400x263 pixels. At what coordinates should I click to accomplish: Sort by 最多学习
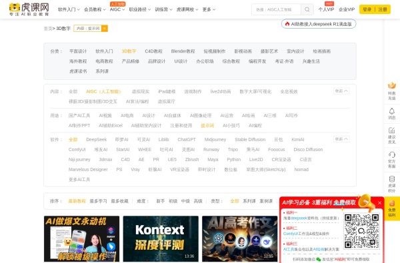point(98,201)
